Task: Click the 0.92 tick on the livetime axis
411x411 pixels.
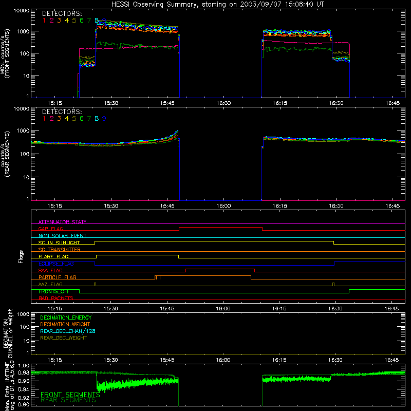Action: coord(24,398)
